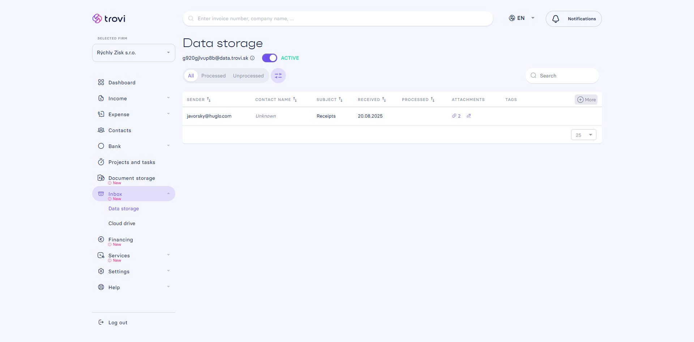Open the EN language dropdown

click(x=522, y=18)
